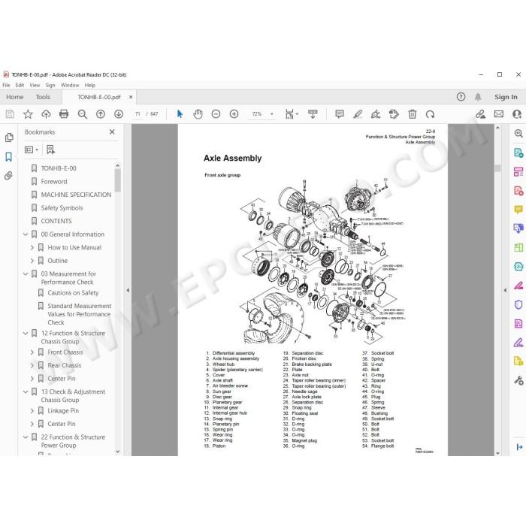This screenshot has width=526, height=526.
Task: Open the sign document pen tool
Action: click(376, 114)
